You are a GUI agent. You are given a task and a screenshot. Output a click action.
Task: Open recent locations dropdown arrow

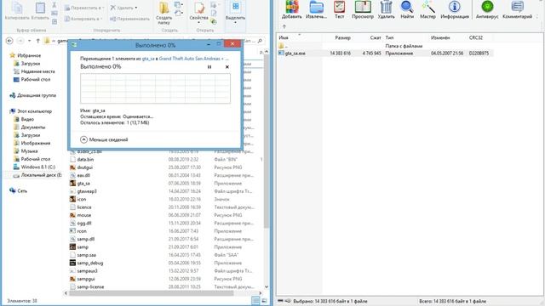point(29,41)
